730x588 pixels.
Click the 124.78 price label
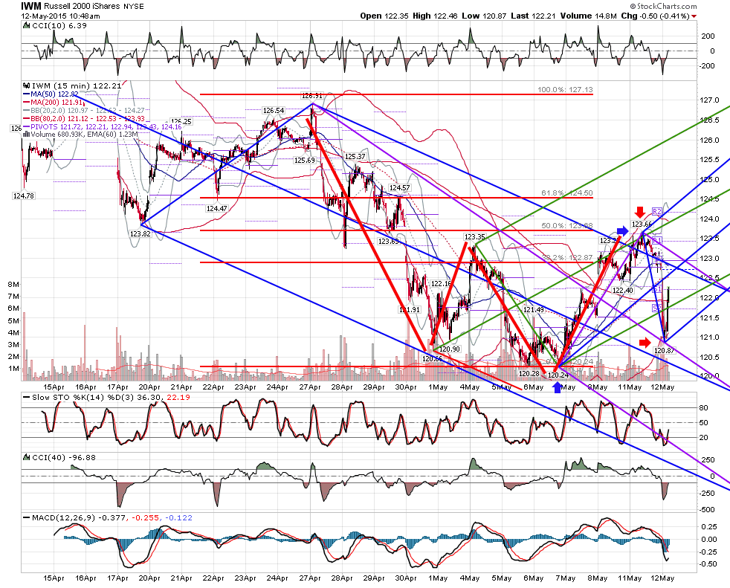pos(23,196)
